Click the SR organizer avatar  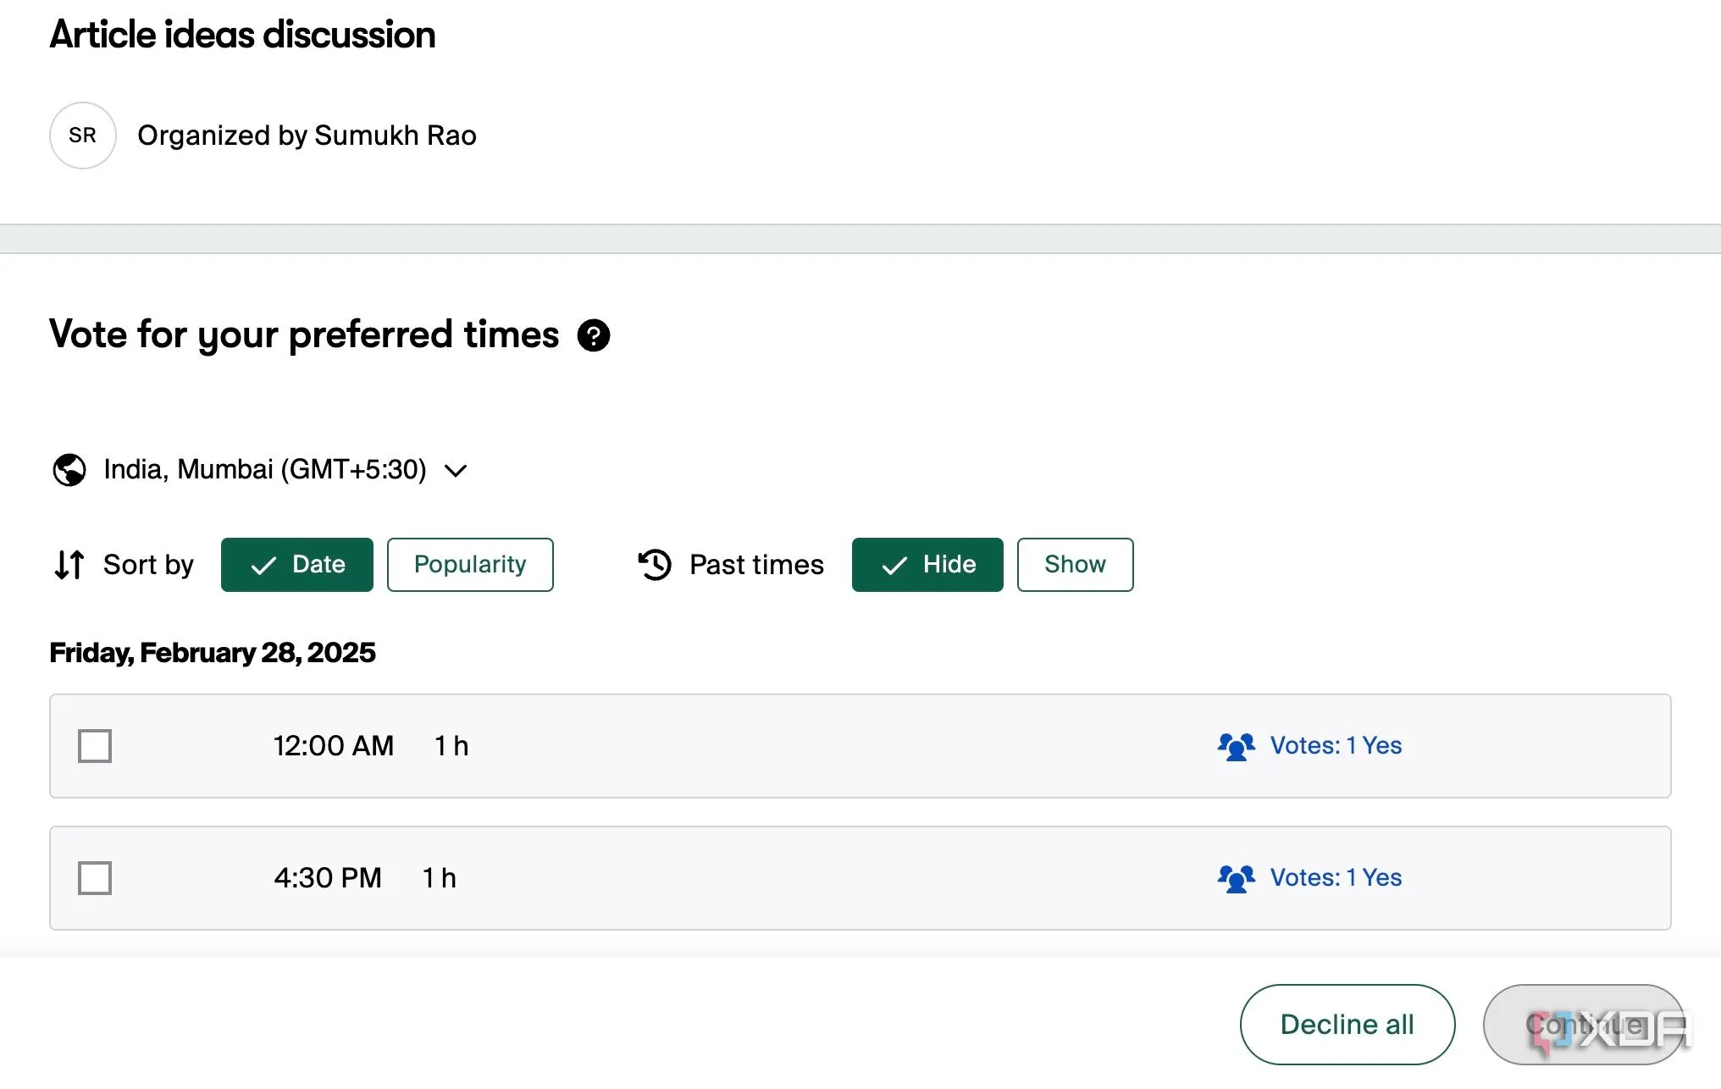(x=82, y=135)
